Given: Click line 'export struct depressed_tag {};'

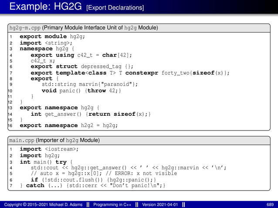Looking at the screenshot, I should tap(82, 67).
